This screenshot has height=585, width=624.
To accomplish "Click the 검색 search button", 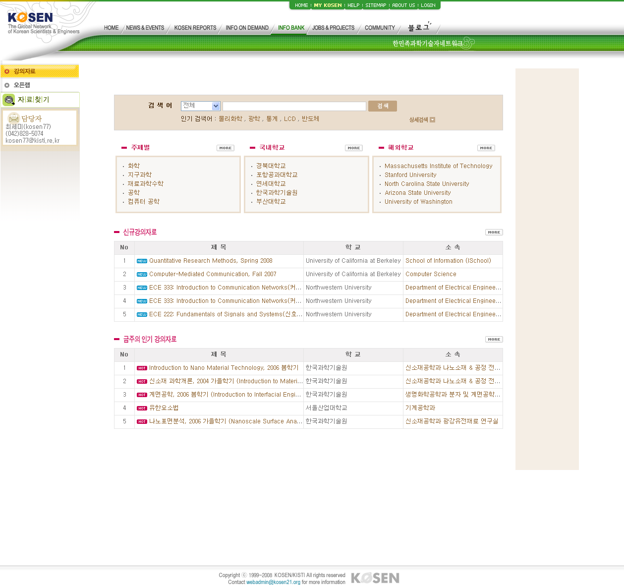I will 383,106.
